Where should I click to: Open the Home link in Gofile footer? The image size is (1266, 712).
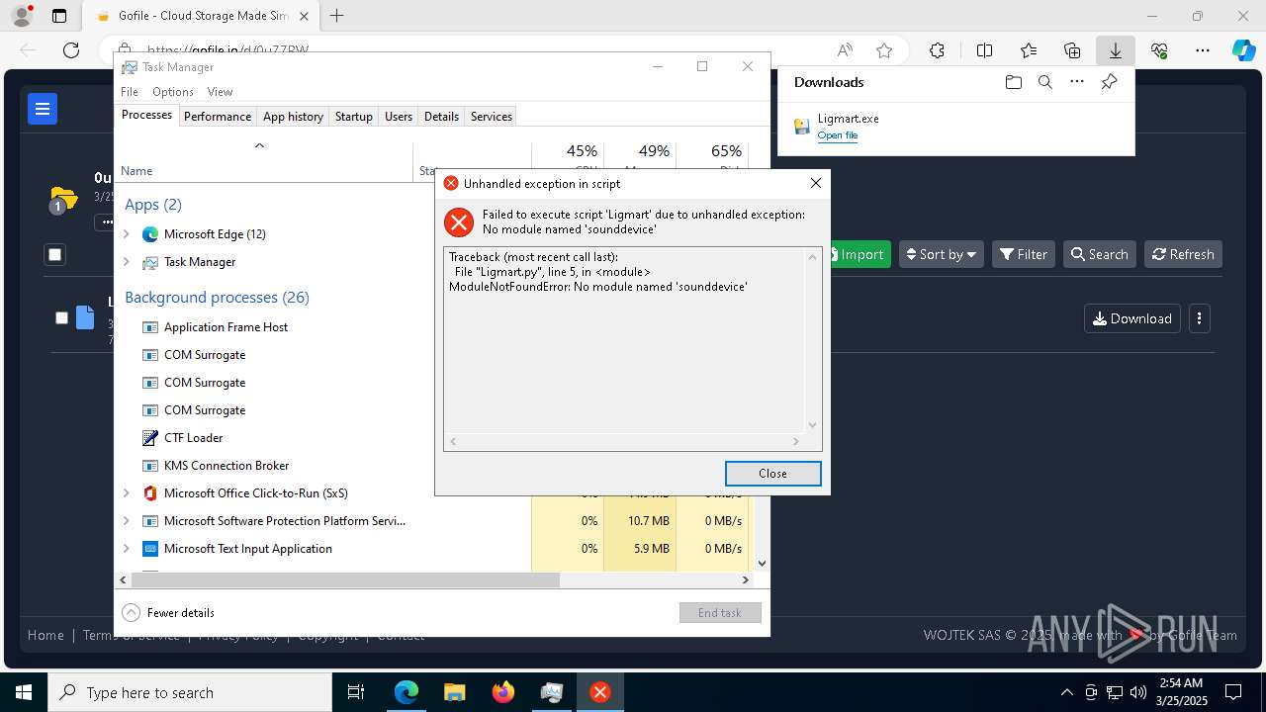pos(45,635)
